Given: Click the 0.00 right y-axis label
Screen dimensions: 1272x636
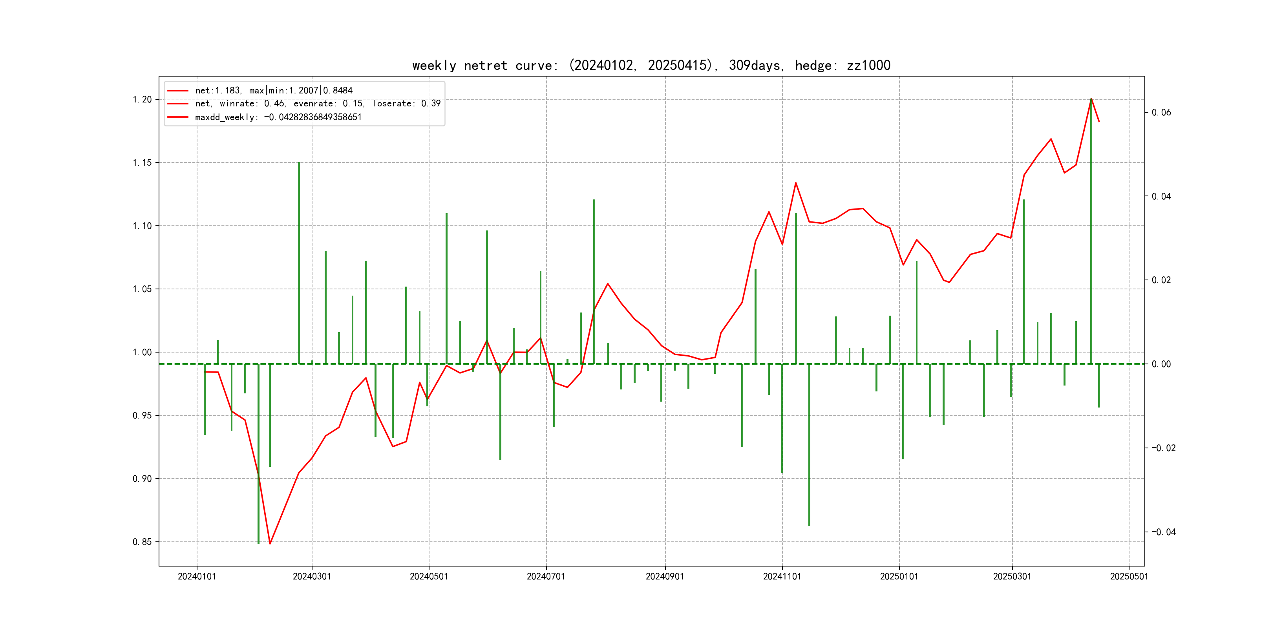Looking at the screenshot, I should [1161, 364].
